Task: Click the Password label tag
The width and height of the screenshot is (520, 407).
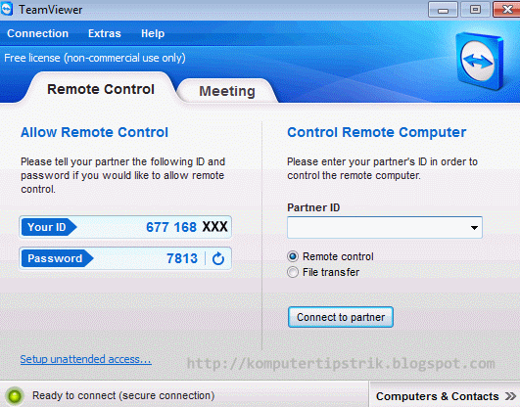Action: (x=57, y=258)
